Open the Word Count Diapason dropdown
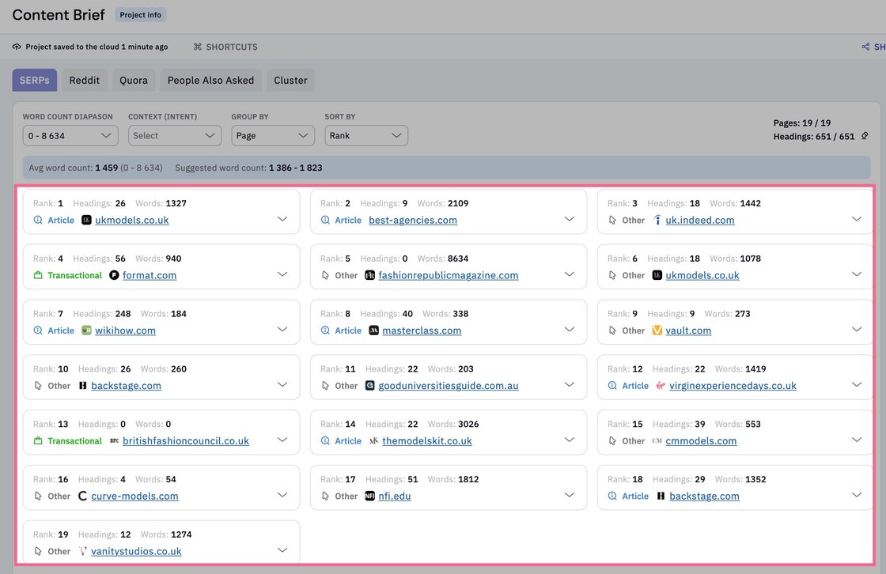This screenshot has height=574, width=886. (x=70, y=135)
